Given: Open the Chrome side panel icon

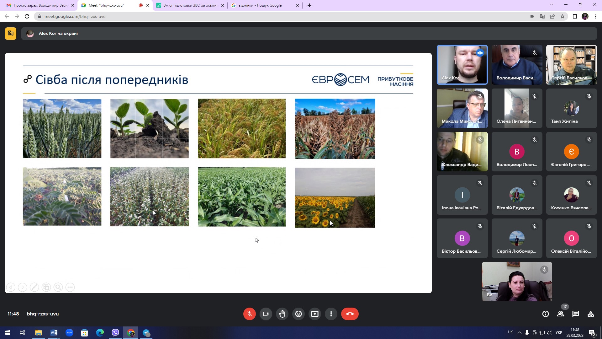Looking at the screenshot, I should point(575,16).
